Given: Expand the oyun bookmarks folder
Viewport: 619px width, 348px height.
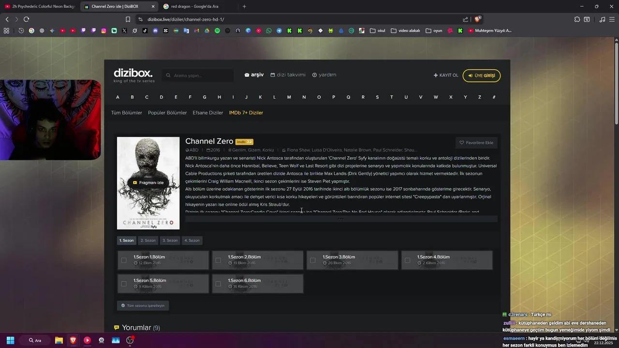Looking at the screenshot, I should click(434, 30).
